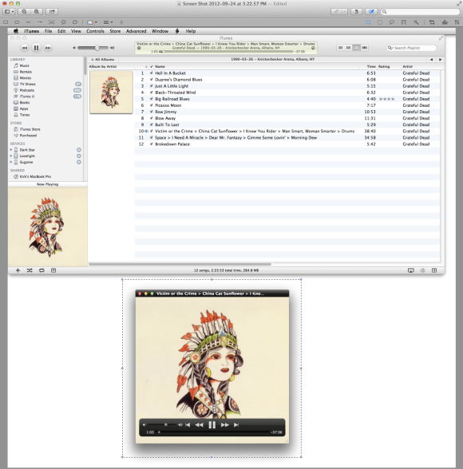Adjust iTunes volume slider
The image size is (463, 469).
(93, 48)
